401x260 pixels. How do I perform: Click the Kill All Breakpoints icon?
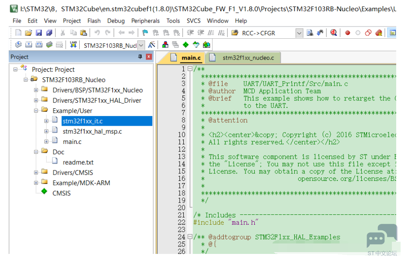tap(379, 33)
